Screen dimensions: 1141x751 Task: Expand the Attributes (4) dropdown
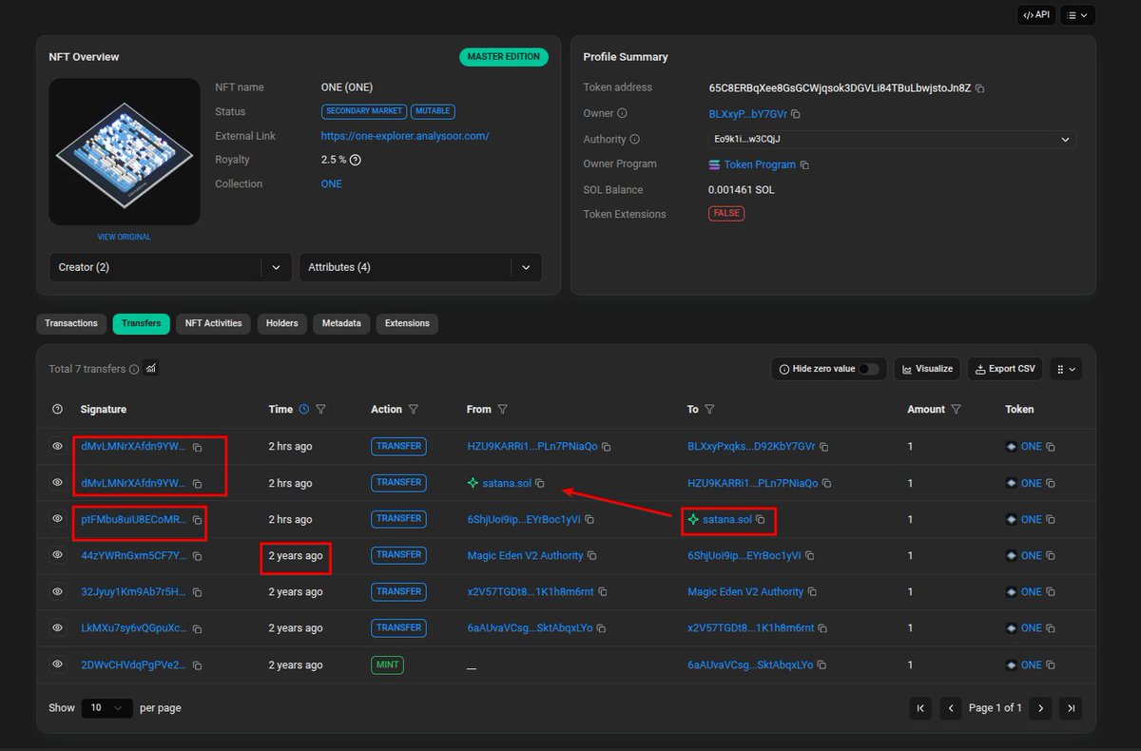[420, 267]
